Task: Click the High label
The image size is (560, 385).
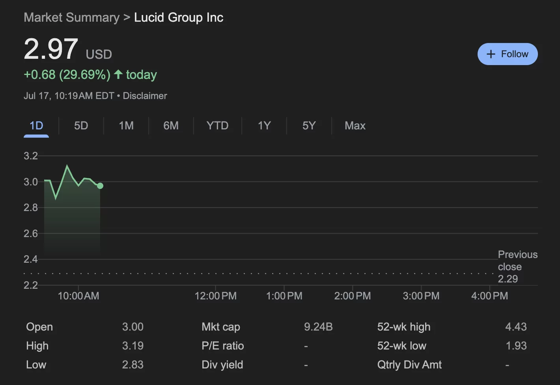Action: point(37,346)
